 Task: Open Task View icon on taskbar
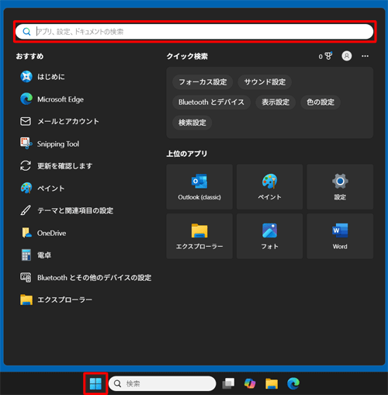(x=228, y=383)
